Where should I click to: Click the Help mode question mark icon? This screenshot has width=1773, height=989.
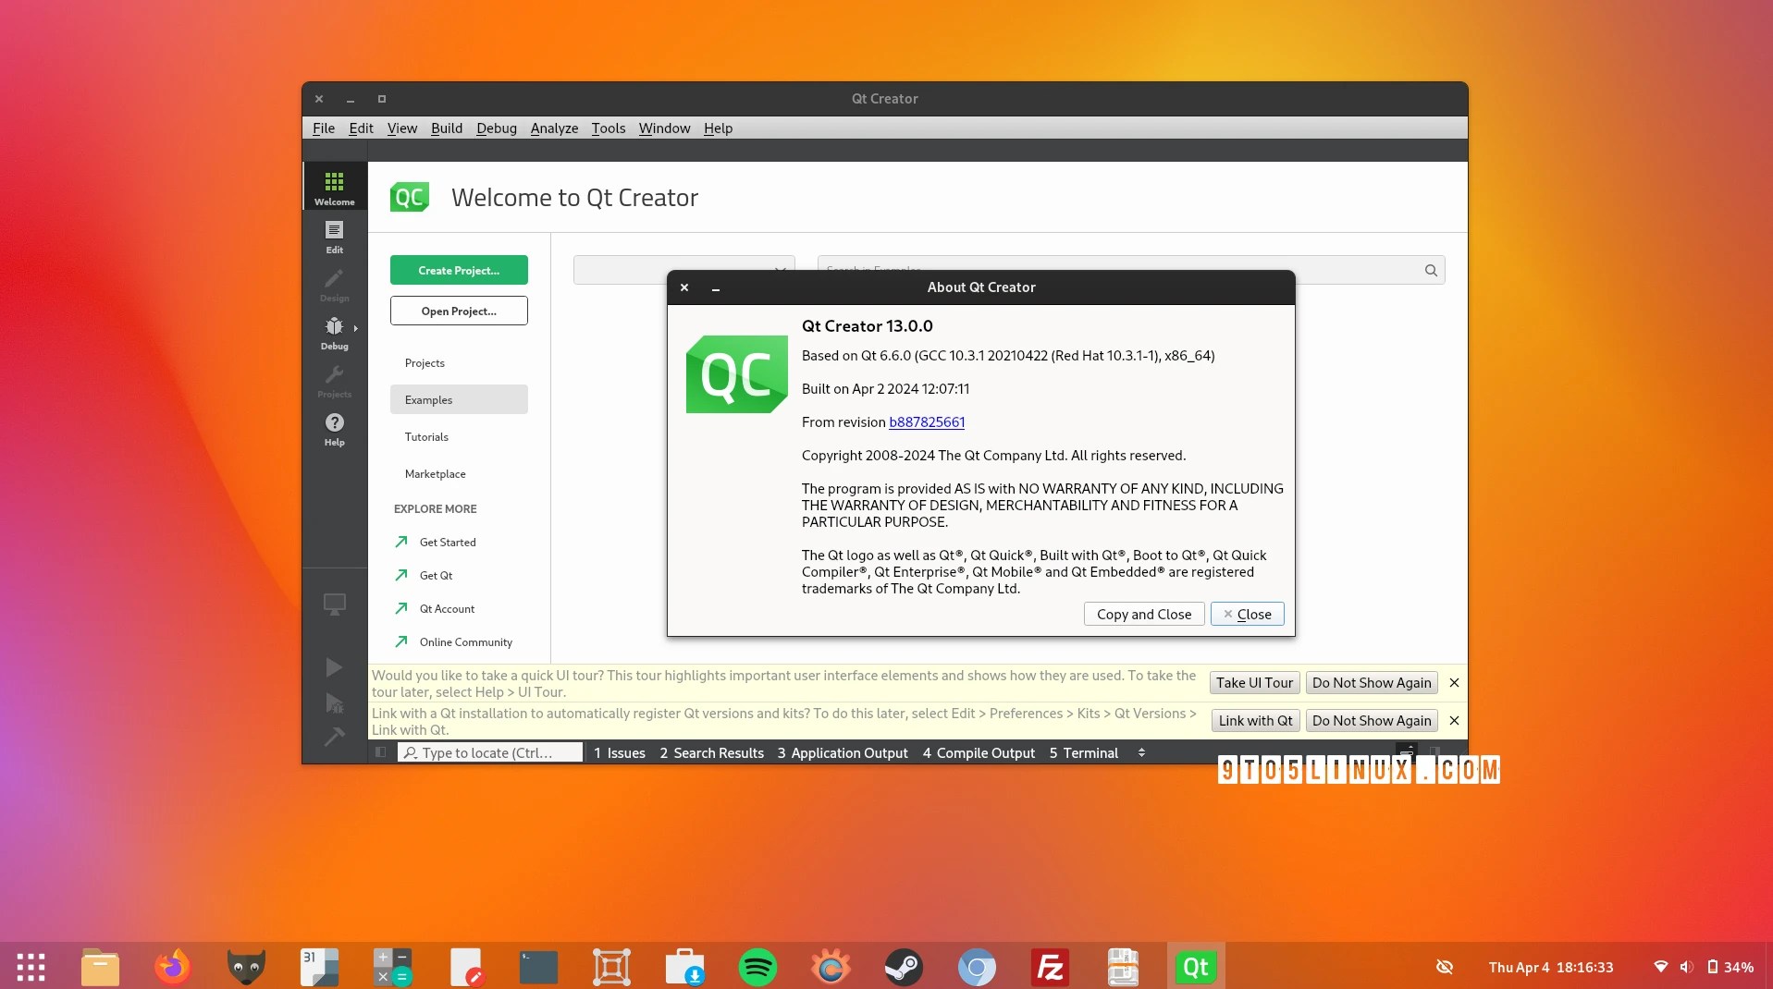(x=334, y=428)
